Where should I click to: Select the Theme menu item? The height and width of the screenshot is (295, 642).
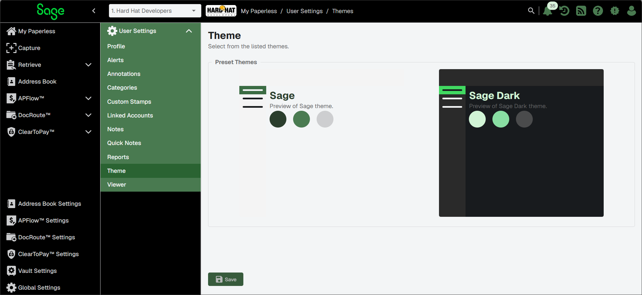click(x=151, y=171)
